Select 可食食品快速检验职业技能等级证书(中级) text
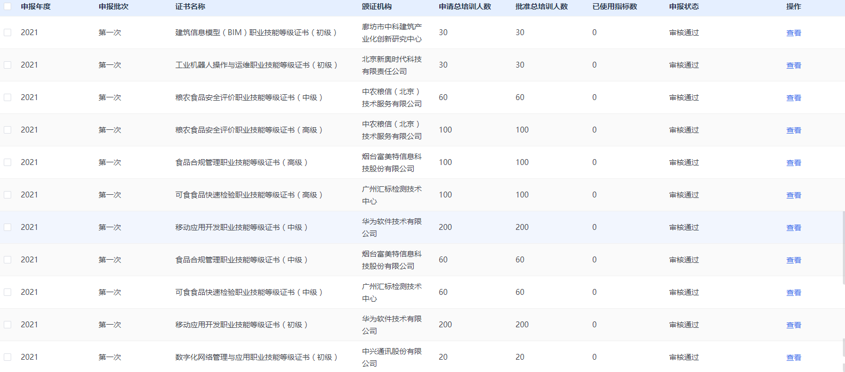The image size is (845, 372). tap(250, 292)
